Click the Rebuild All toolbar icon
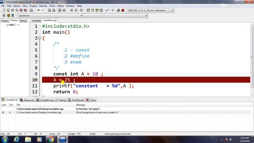Image resolution: width=254 pixels, height=143 pixels. [x=101, y=10]
